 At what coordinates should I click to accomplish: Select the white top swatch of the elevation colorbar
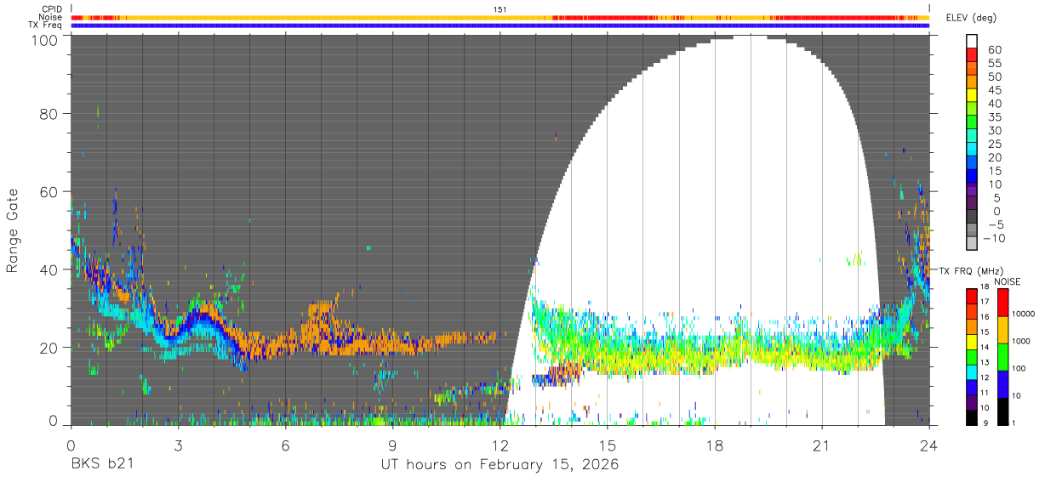click(972, 41)
